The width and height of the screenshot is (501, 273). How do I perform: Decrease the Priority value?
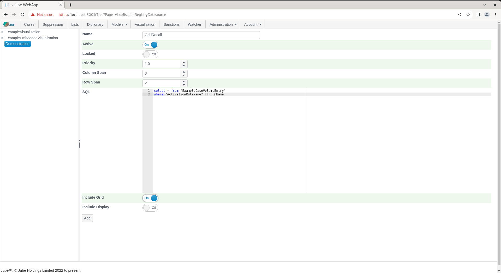[x=184, y=66]
